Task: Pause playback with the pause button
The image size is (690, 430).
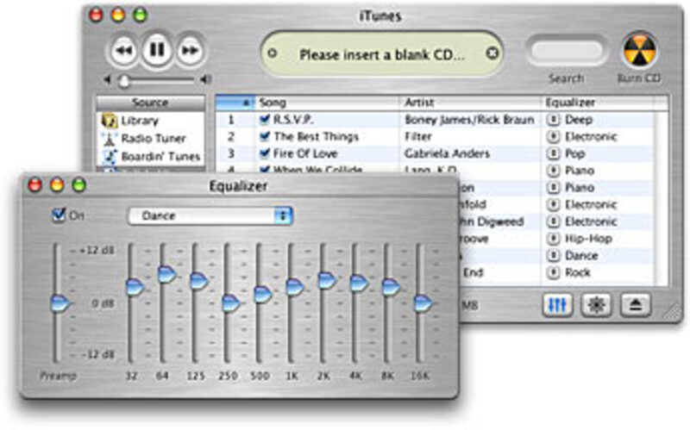Action: point(157,50)
